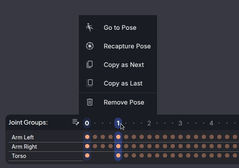Click Arm Left keyframe dot at pose 1
This screenshot has height=168, width=239.
118,137
